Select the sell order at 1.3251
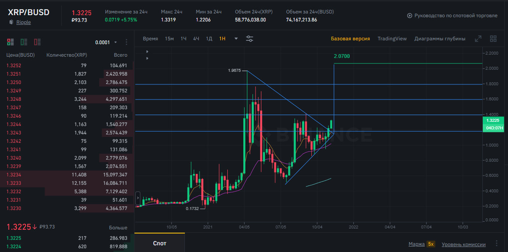 (x=67, y=74)
